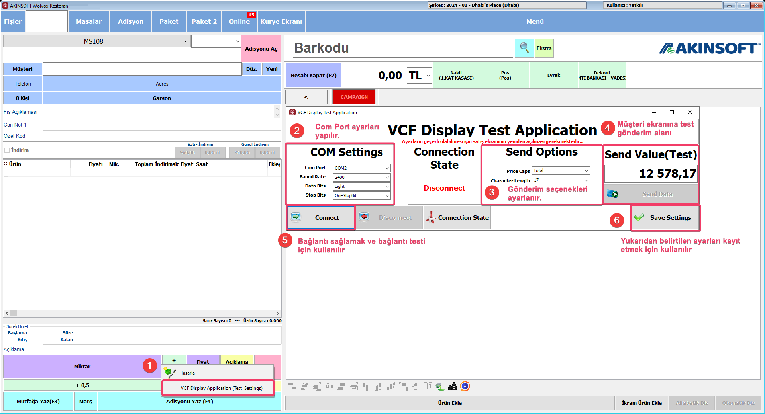Click the Müşteri customer input field
This screenshot has height=414, width=765.
(142, 69)
